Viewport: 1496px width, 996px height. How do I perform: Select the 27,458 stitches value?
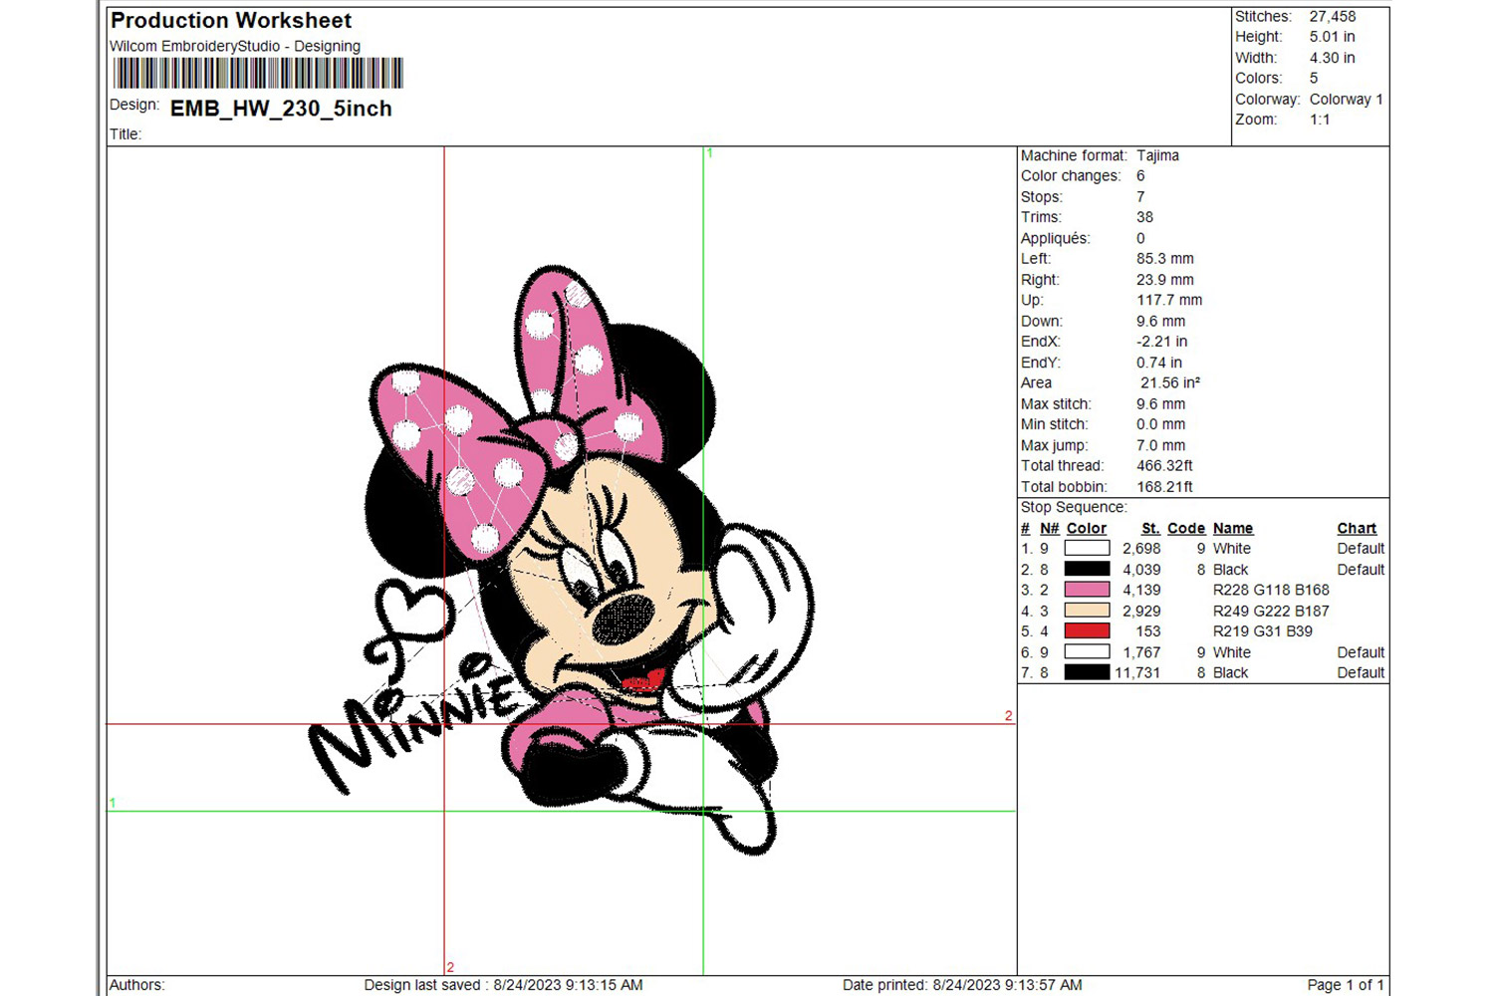coord(1332,17)
